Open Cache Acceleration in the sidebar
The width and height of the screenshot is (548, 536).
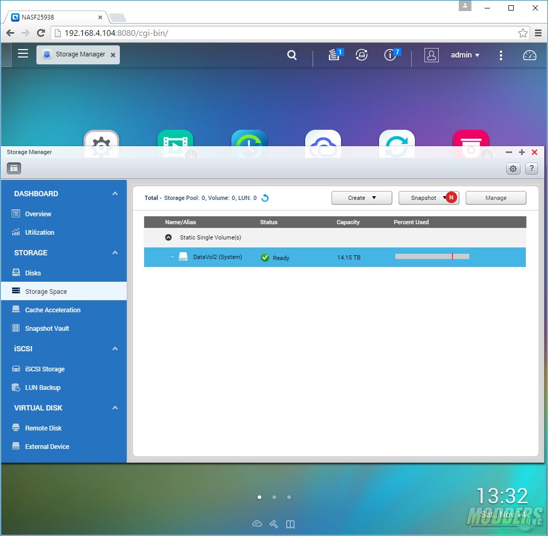(x=63, y=310)
